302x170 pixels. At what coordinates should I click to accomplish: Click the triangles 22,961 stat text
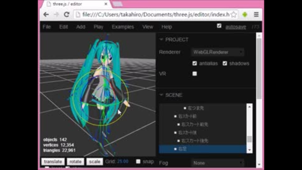coord(59,150)
